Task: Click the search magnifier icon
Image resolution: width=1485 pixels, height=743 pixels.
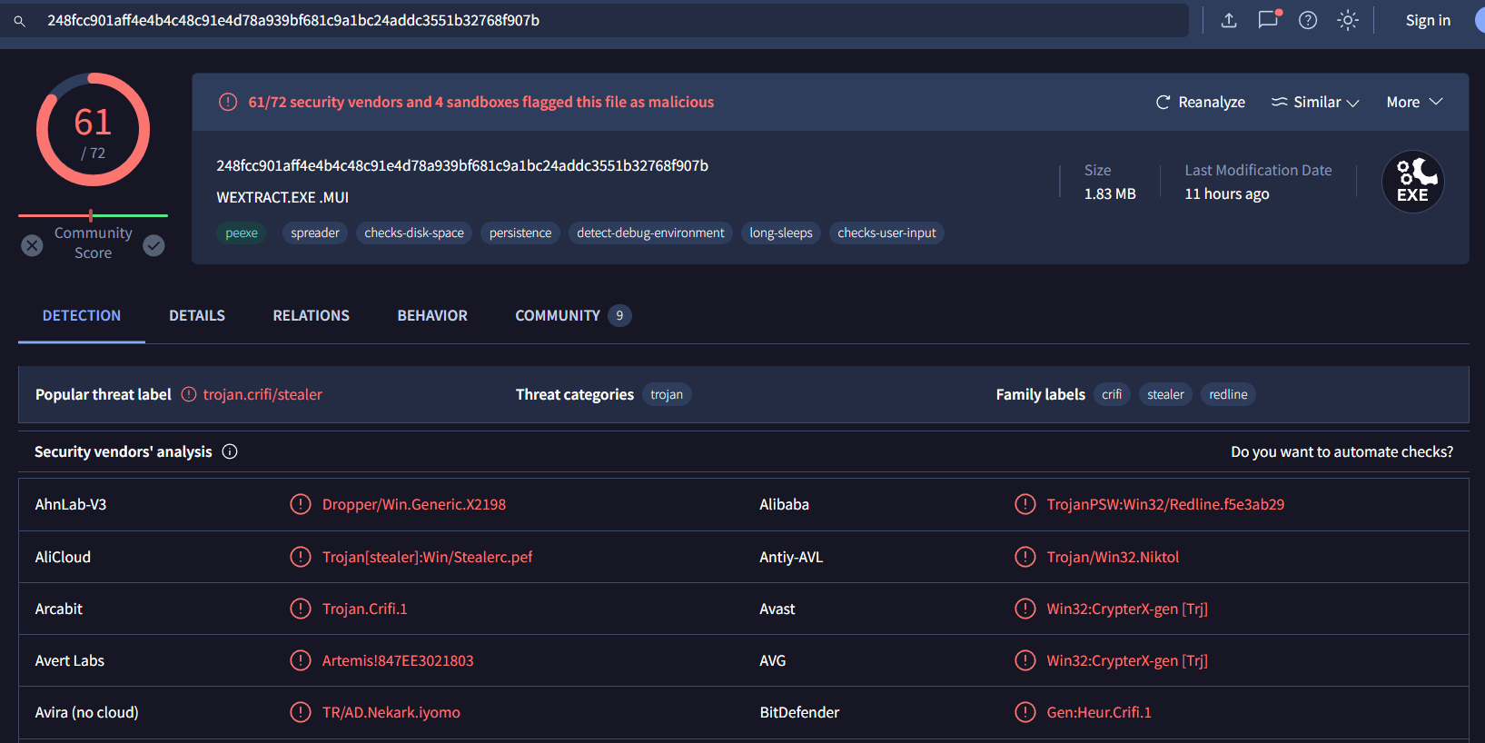Action: [19, 21]
